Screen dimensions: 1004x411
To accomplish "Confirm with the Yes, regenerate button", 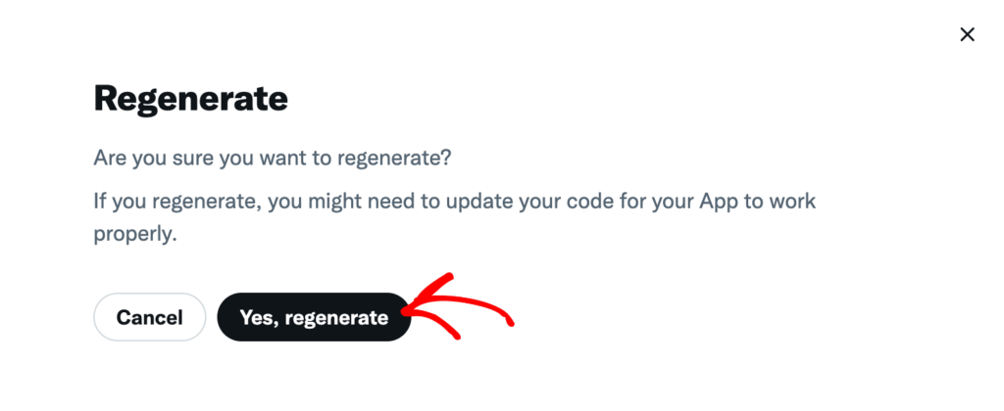I will [x=314, y=317].
